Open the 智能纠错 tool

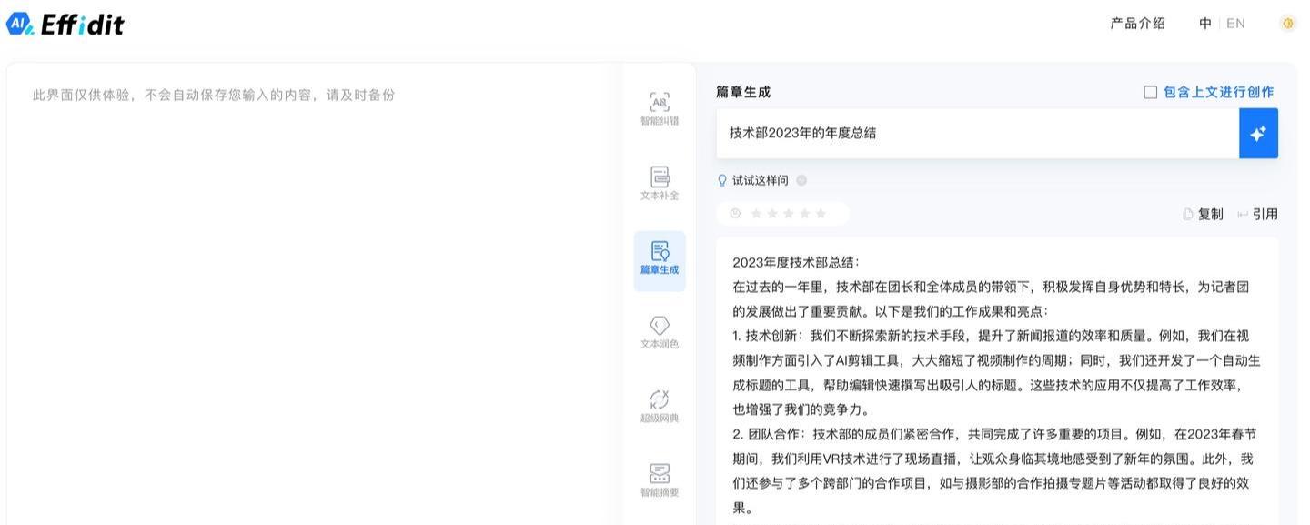[660, 108]
